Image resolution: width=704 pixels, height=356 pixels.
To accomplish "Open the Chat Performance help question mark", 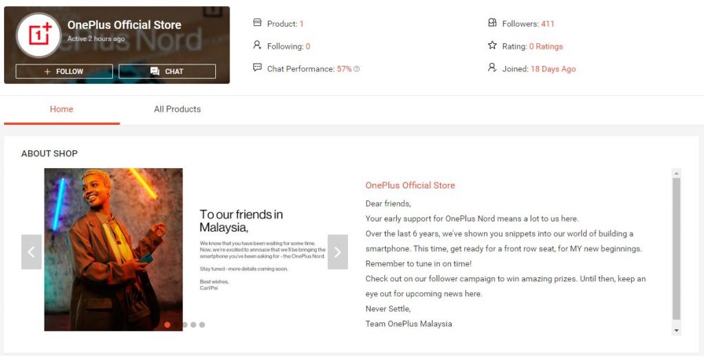I will tap(357, 69).
